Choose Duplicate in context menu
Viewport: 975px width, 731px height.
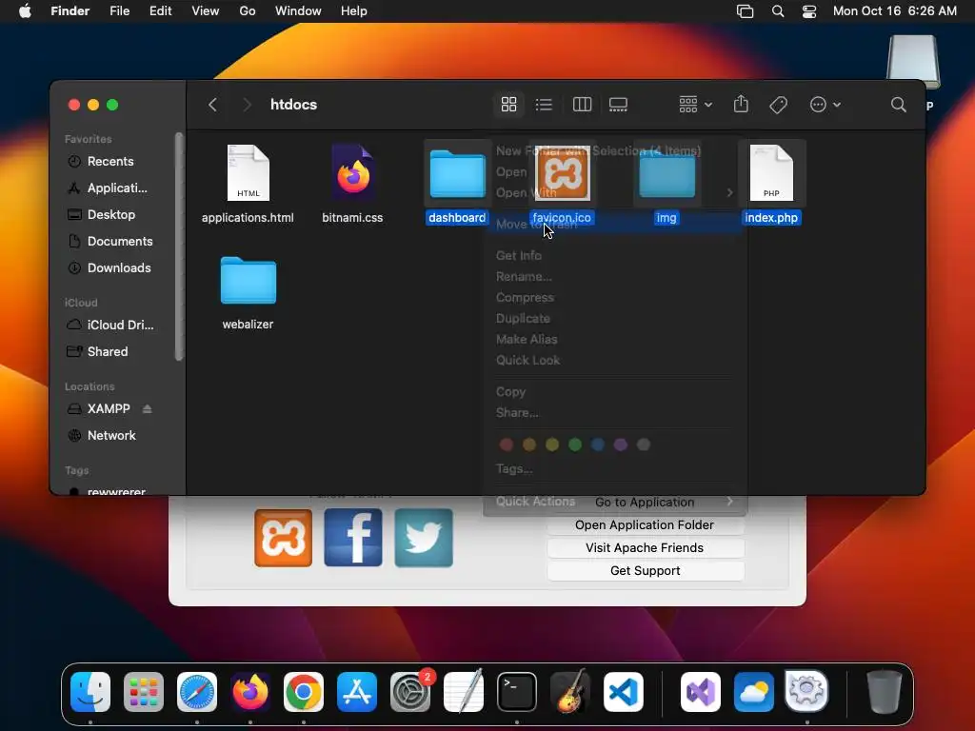click(x=614, y=318)
